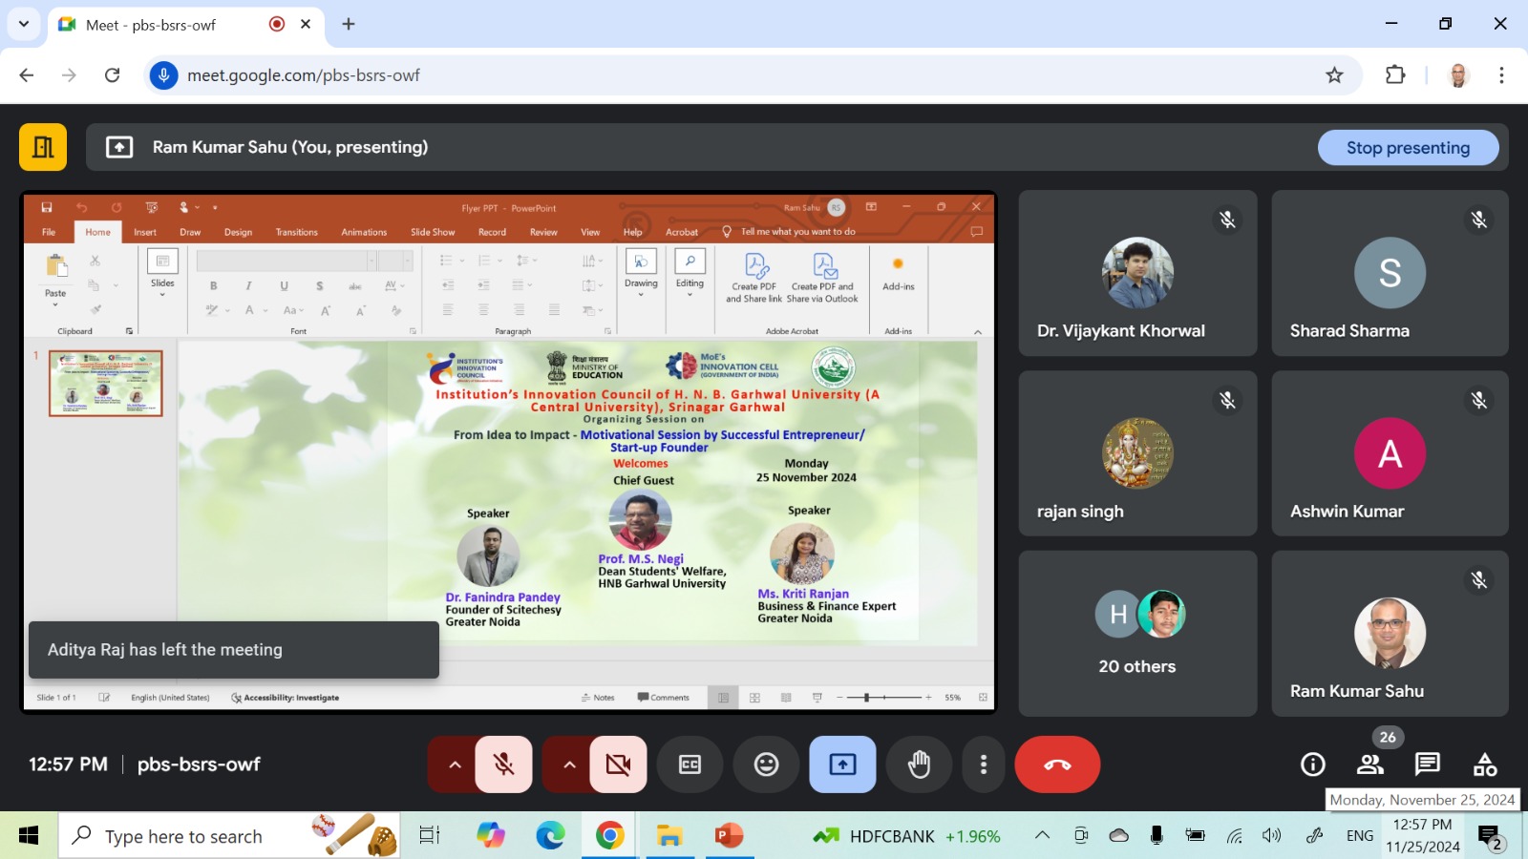Open the emoji reactions panel
The width and height of the screenshot is (1528, 859).
coord(766,765)
